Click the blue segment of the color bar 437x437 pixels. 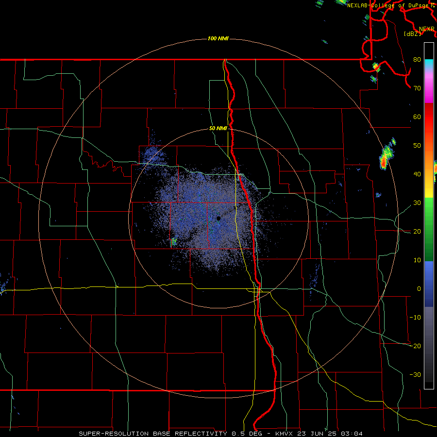429,284
